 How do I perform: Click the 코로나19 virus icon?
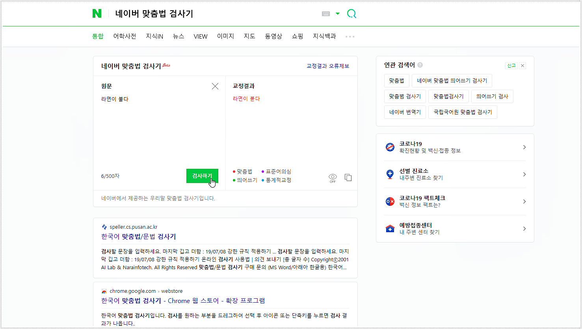click(390, 147)
